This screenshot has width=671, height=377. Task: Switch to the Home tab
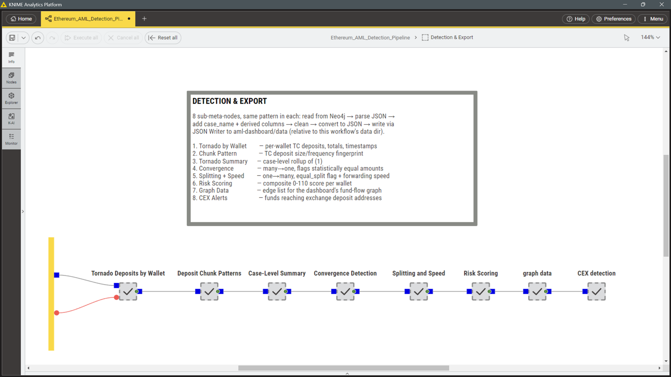coord(21,19)
